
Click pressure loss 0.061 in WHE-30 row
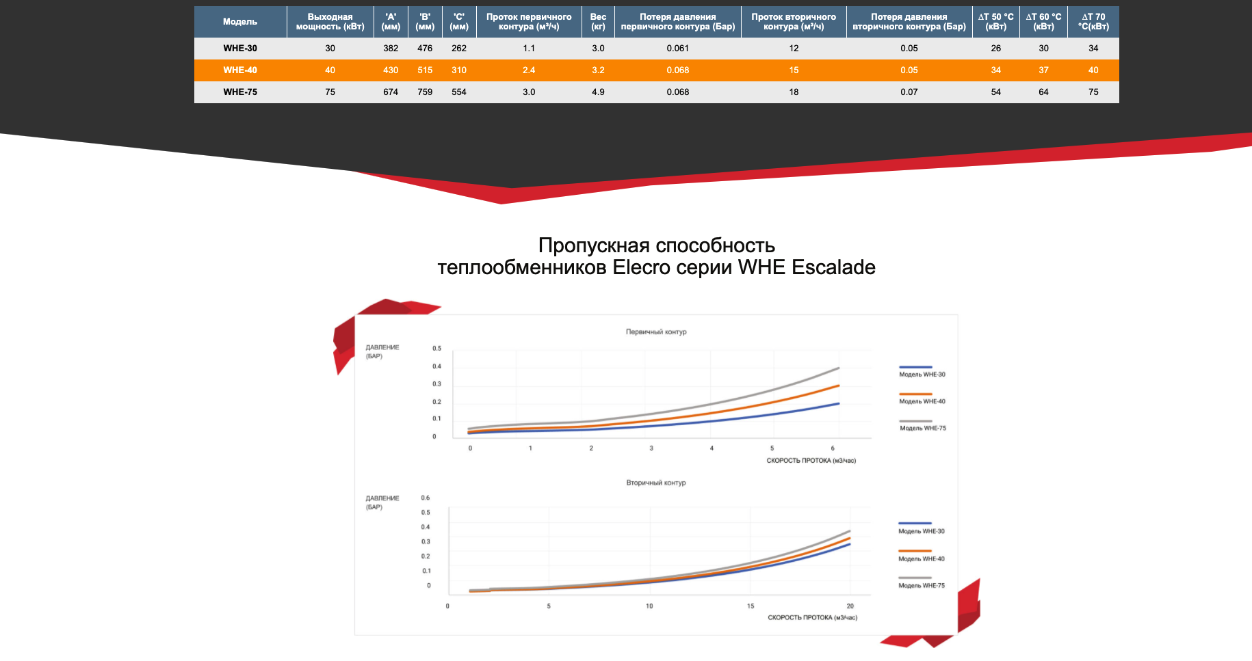(678, 49)
